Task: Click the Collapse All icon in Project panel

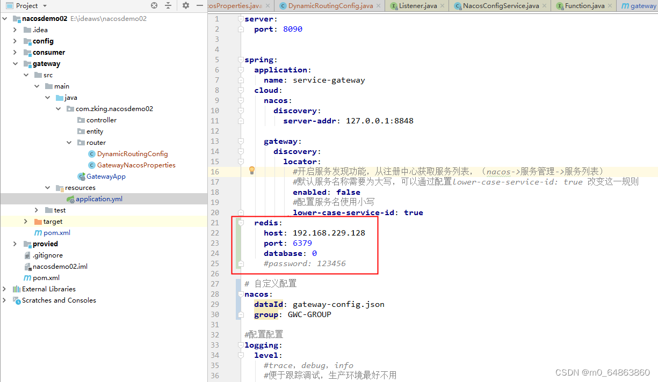Action: coord(168,5)
